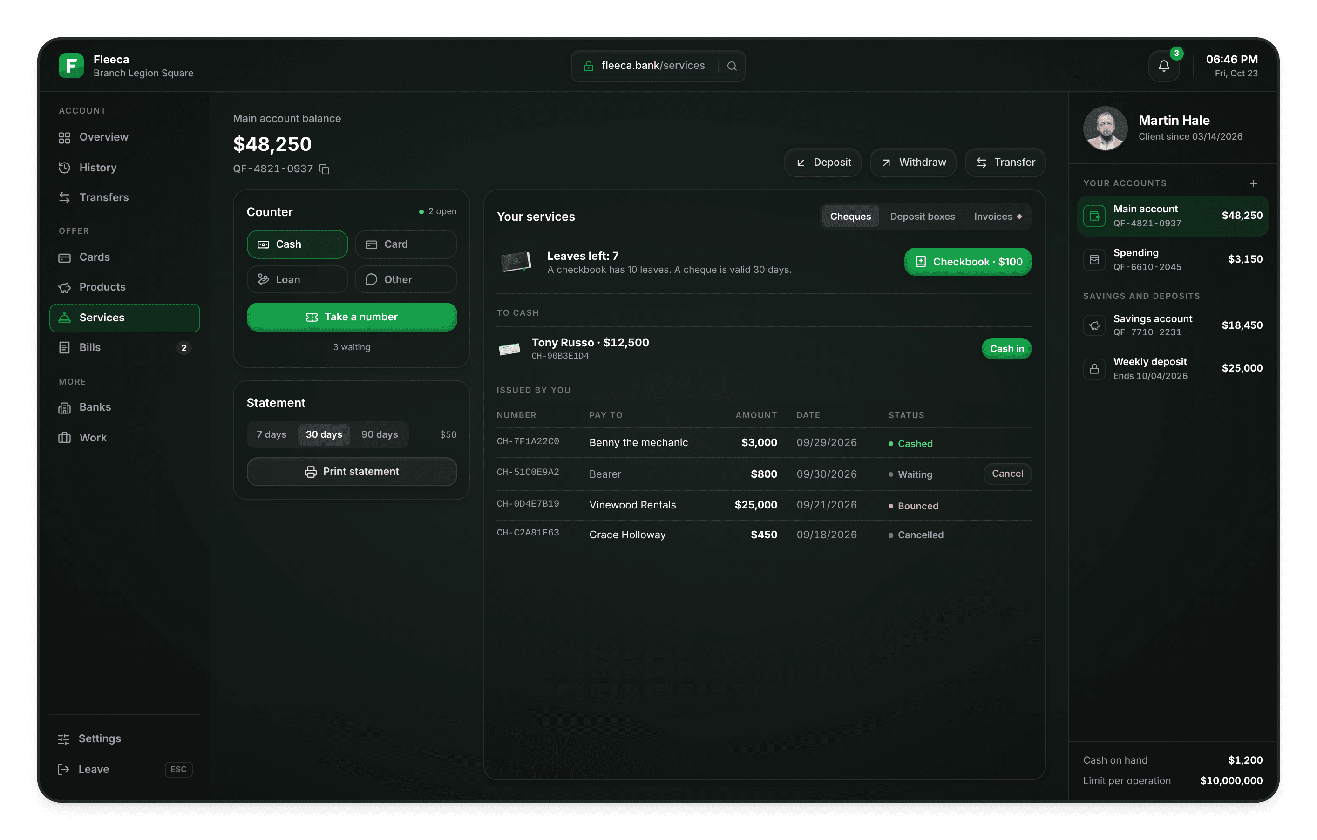Screen dimensions: 1317x840
Task: Click the Withdraw button
Action: (913, 163)
